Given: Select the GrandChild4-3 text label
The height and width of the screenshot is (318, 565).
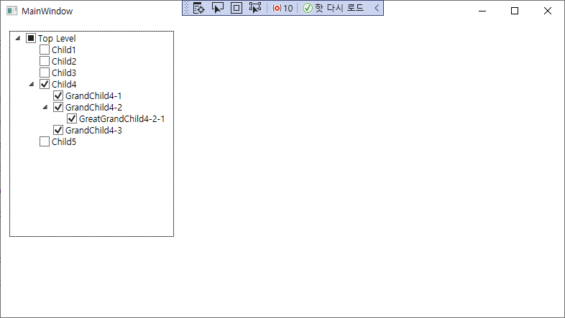Looking at the screenshot, I should coord(93,130).
